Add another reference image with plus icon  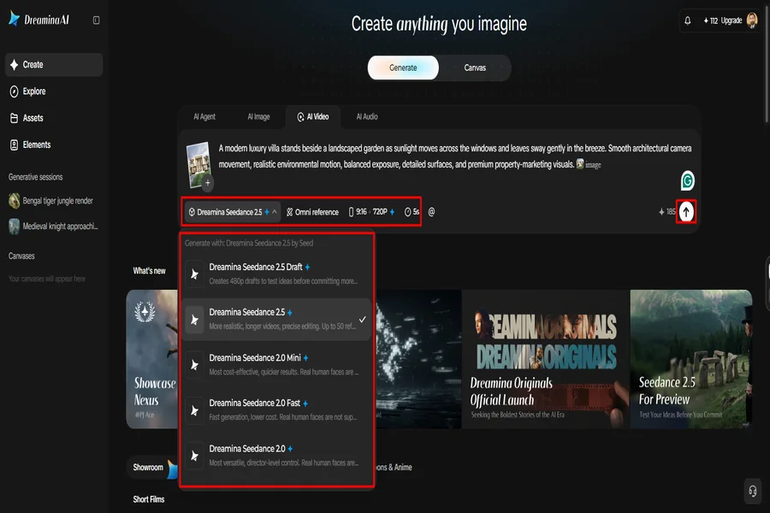point(208,183)
